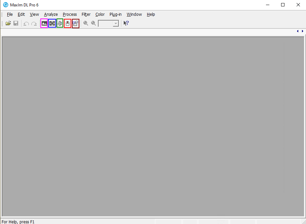Click the first magnifier zoom icon
This screenshot has width=306, height=224.
point(86,24)
